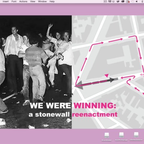Image resolution: width=144 pixels, height=144 pixels.
Task: Open the Help menu
Action: pos(52,1)
